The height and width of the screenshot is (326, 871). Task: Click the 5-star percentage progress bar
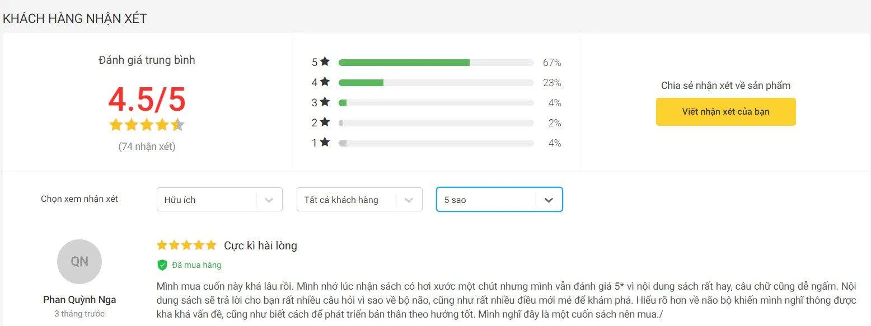(x=436, y=62)
